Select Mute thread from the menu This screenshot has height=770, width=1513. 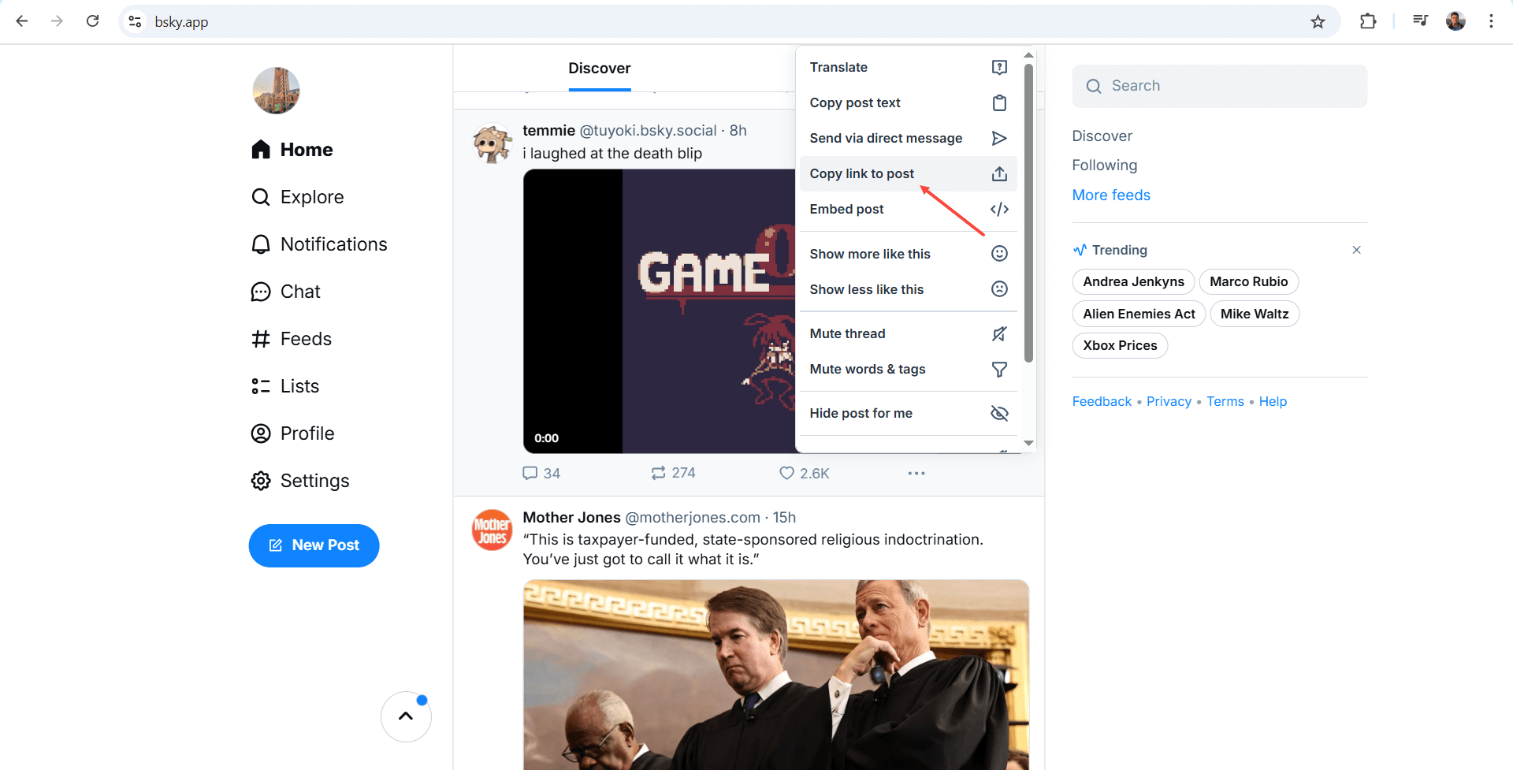tap(908, 333)
